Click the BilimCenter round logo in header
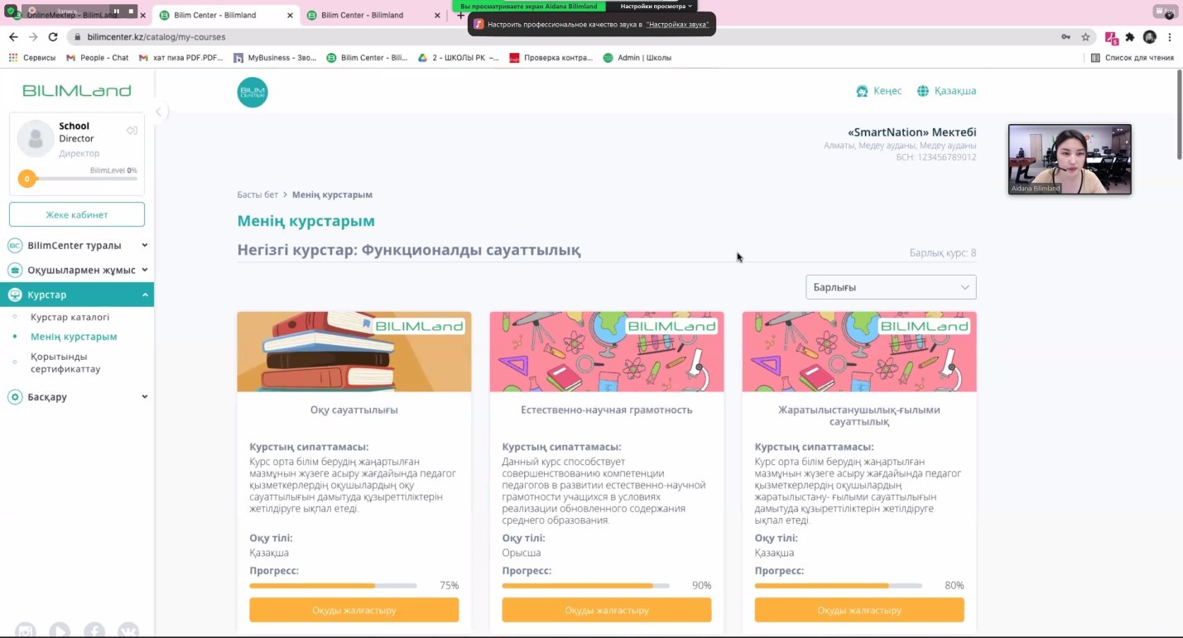 point(252,92)
